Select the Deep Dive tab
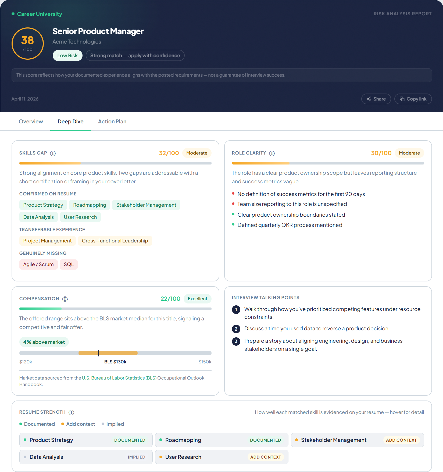The image size is (443, 472). (x=70, y=121)
